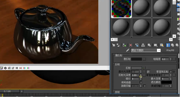Click the 菲涅耳折射率 map slot button
This screenshot has height=97, width=180.
pos(174,75)
